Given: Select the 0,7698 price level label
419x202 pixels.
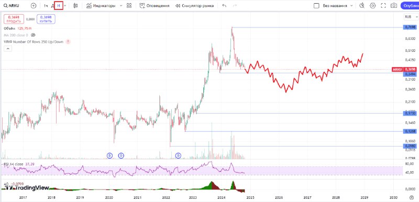Looking at the screenshot, I should pyautogui.click(x=410, y=27).
